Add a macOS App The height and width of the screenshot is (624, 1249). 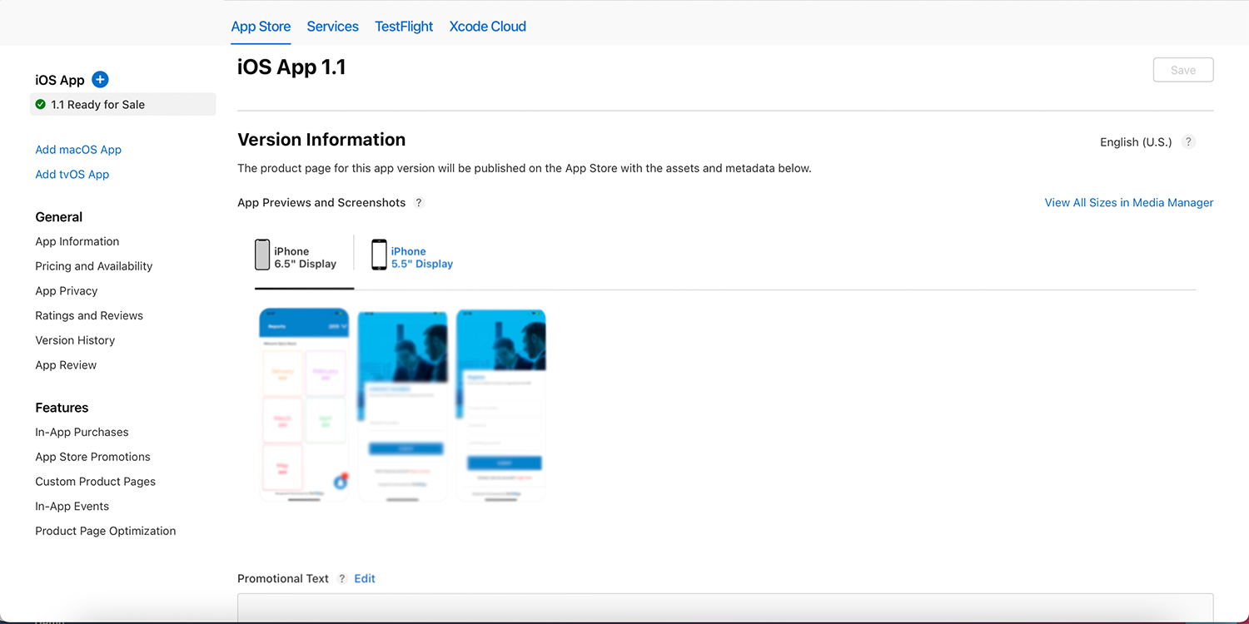(78, 149)
